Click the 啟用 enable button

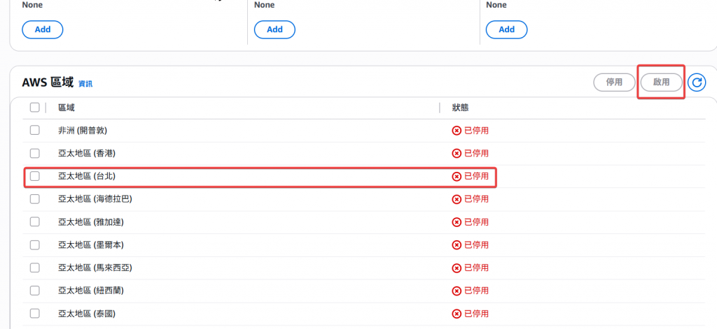tap(661, 82)
